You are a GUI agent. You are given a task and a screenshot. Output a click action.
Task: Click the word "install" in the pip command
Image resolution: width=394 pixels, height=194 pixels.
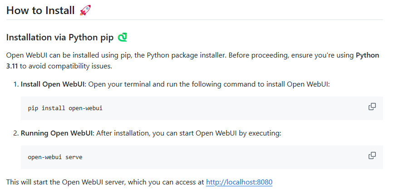click(54, 108)
